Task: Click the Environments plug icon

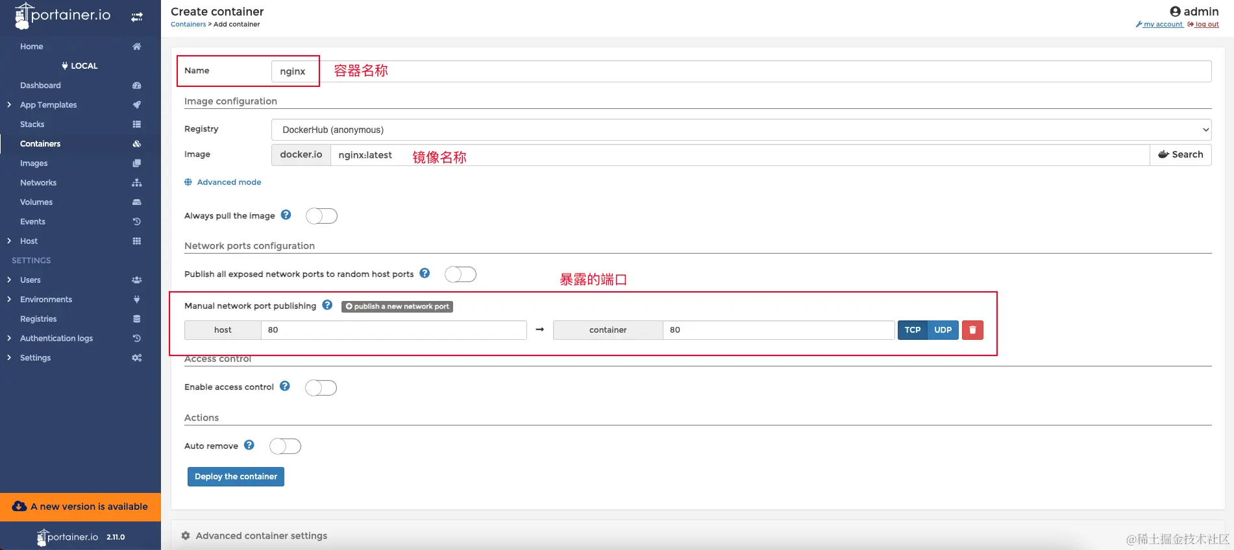Action: click(136, 299)
